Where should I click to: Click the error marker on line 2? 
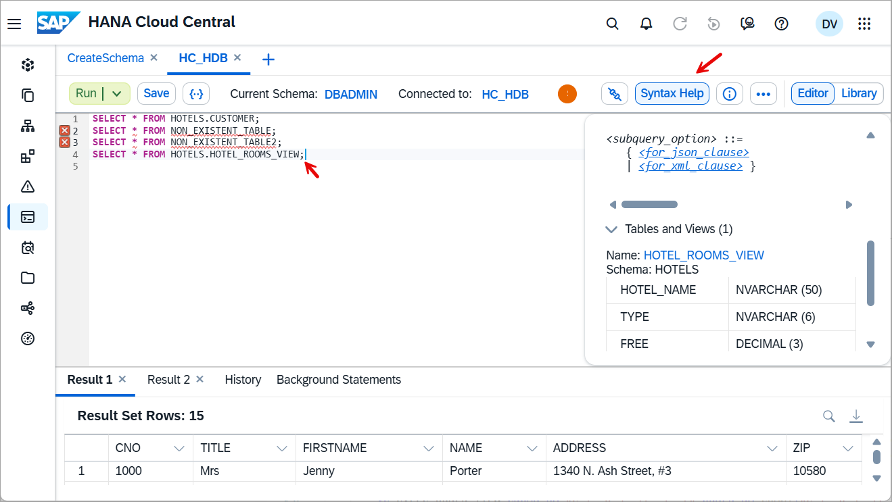click(65, 130)
